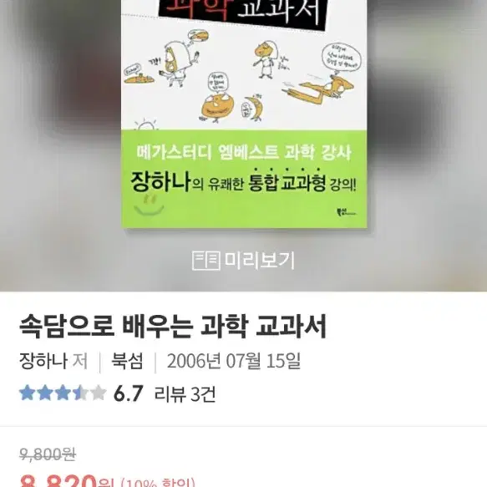Tap the crescent moon character on cover
This screenshot has height=487, width=487.
click(x=253, y=108)
